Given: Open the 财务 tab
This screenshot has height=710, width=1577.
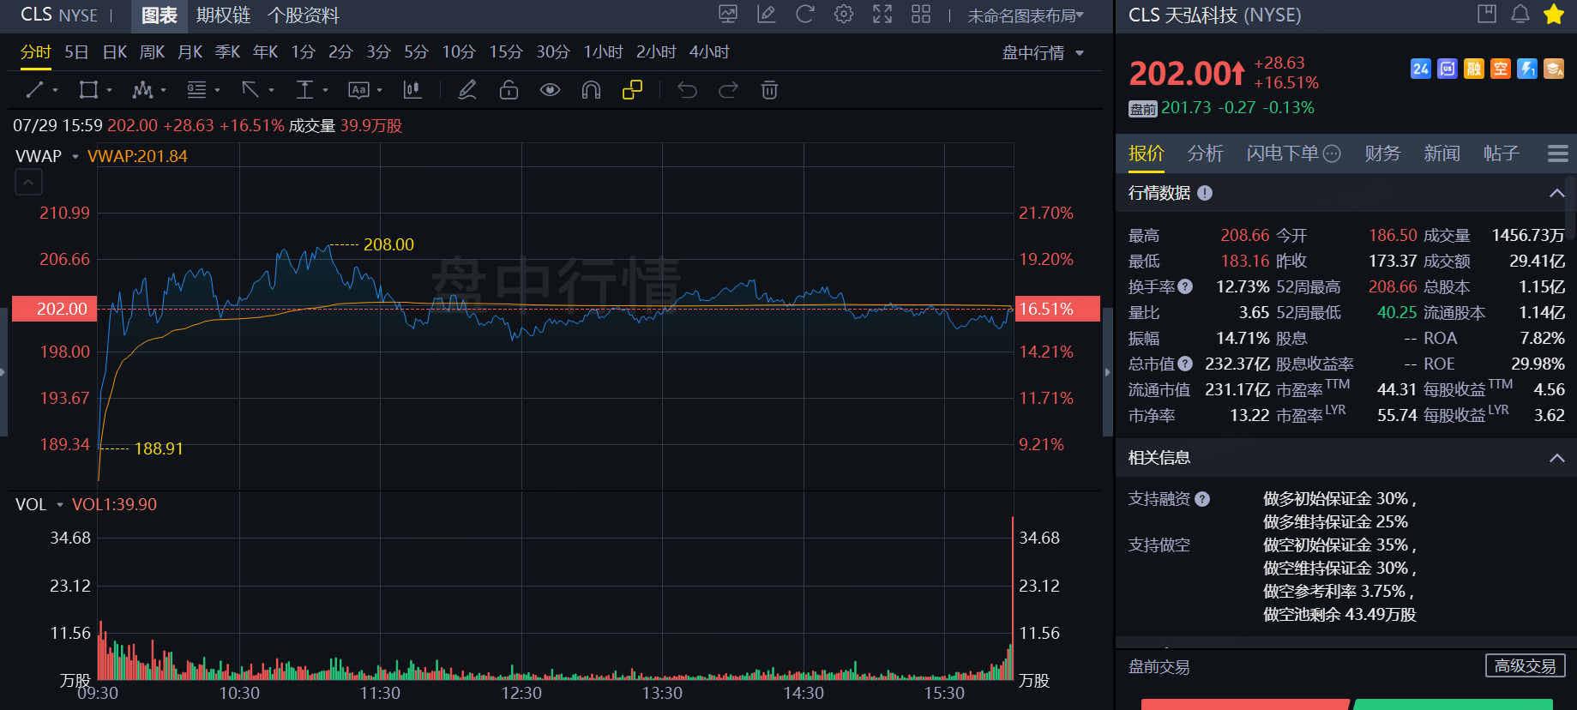Looking at the screenshot, I should pyautogui.click(x=1382, y=153).
